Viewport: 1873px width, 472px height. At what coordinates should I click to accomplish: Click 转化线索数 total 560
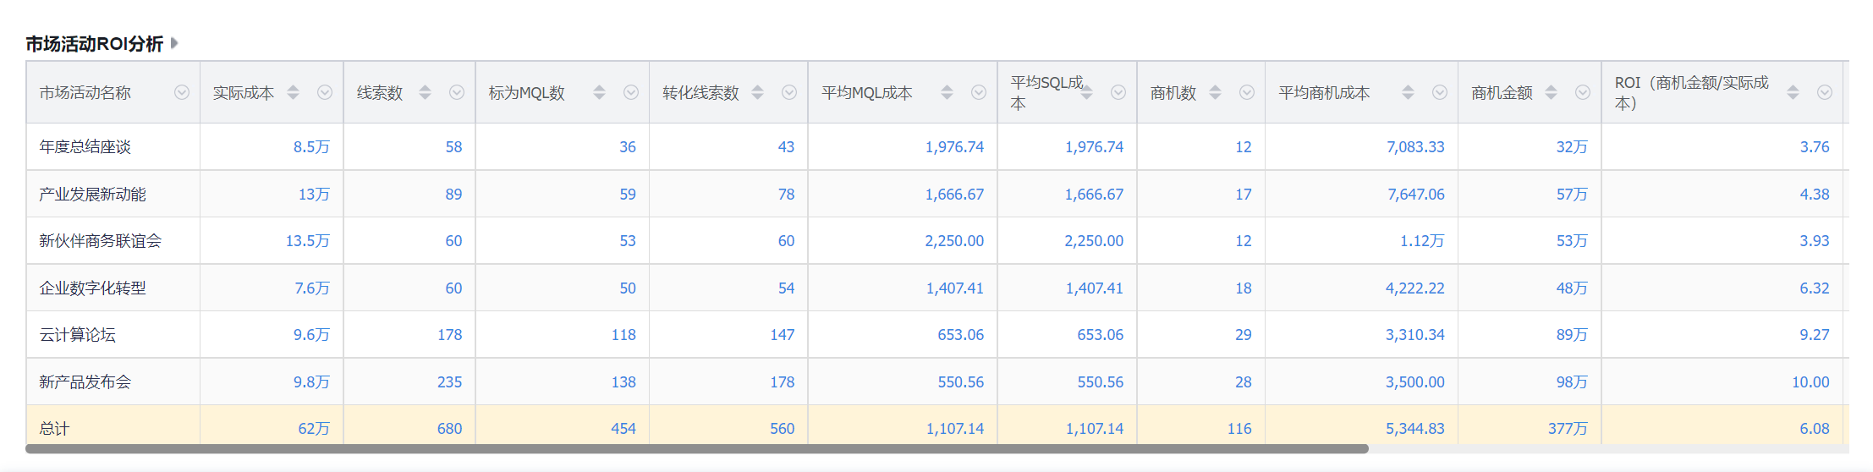782,429
